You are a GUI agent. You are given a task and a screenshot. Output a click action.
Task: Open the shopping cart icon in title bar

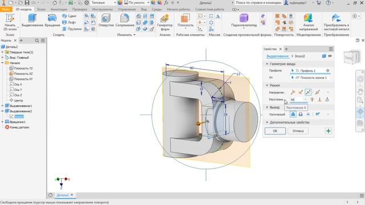(x=319, y=3)
